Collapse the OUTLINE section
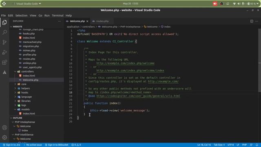 pyautogui.click(x=11, y=118)
